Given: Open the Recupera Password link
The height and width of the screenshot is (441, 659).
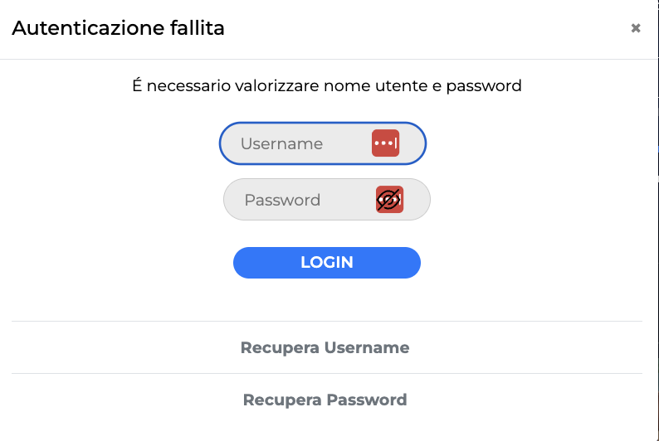Looking at the screenshot, I should pos(325,400).
